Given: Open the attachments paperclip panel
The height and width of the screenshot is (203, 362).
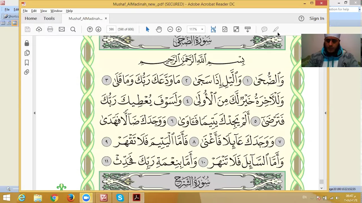Looking at the screenshot, I should coord(27,72).
